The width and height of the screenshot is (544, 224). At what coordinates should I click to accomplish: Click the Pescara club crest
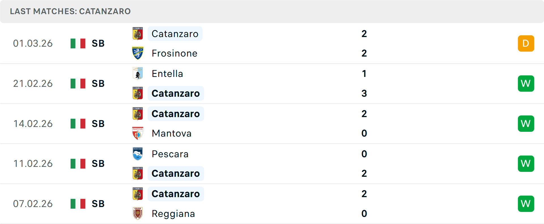[138, 154]
